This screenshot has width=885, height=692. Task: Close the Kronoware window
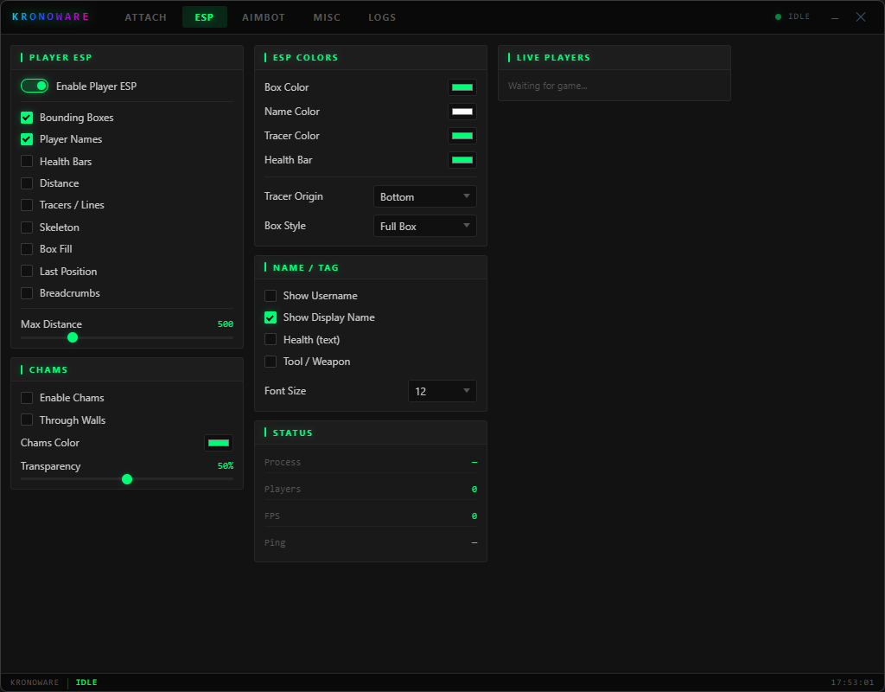pyautogui.click(x=861, y=17)
